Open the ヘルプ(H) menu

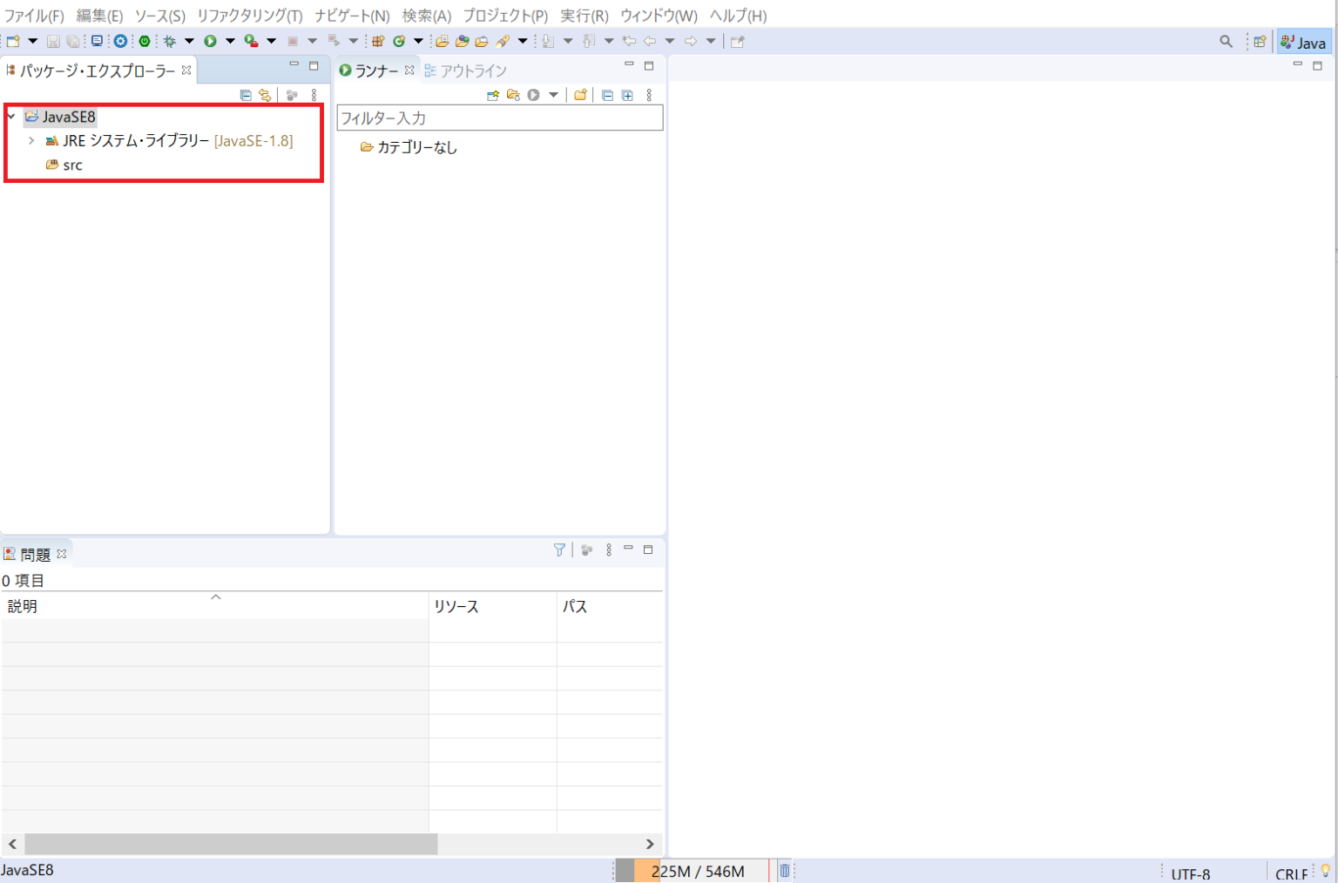click(x=738, y=16)
